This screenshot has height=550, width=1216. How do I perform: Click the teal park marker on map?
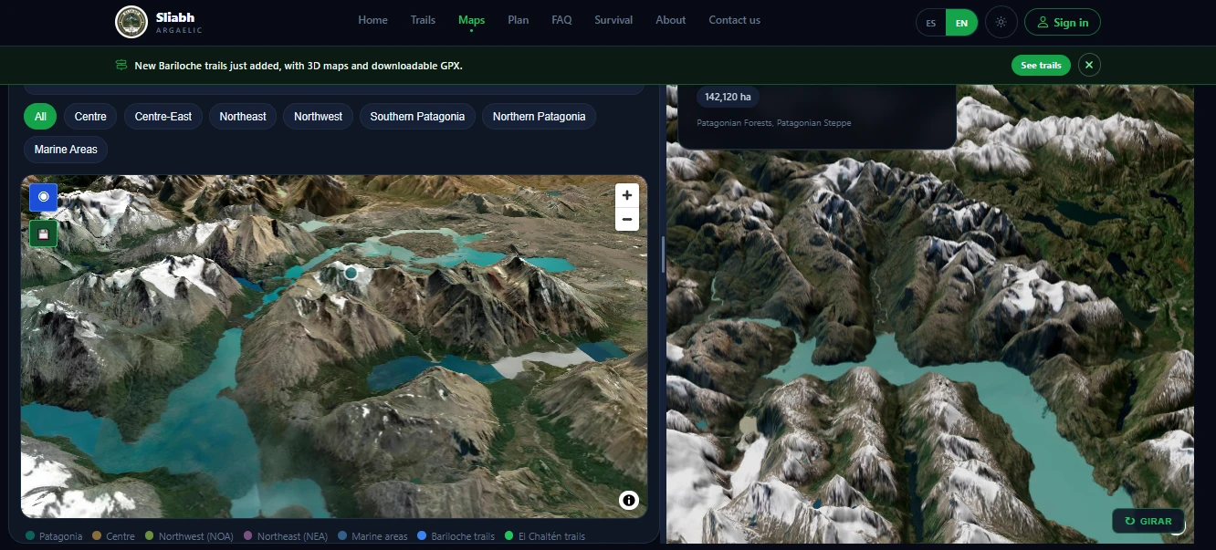tap(351, 273)
